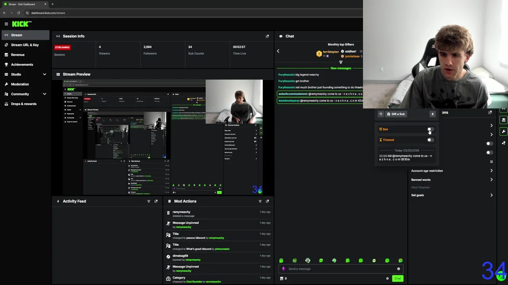Pop out the Activity Feed panel

point(156,201)
